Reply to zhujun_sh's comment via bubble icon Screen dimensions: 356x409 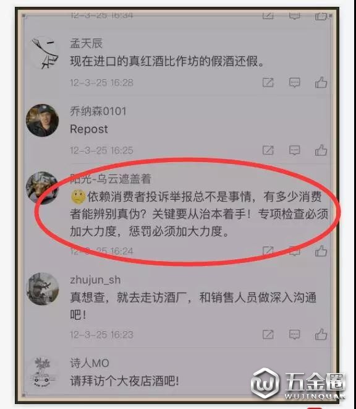294,335
